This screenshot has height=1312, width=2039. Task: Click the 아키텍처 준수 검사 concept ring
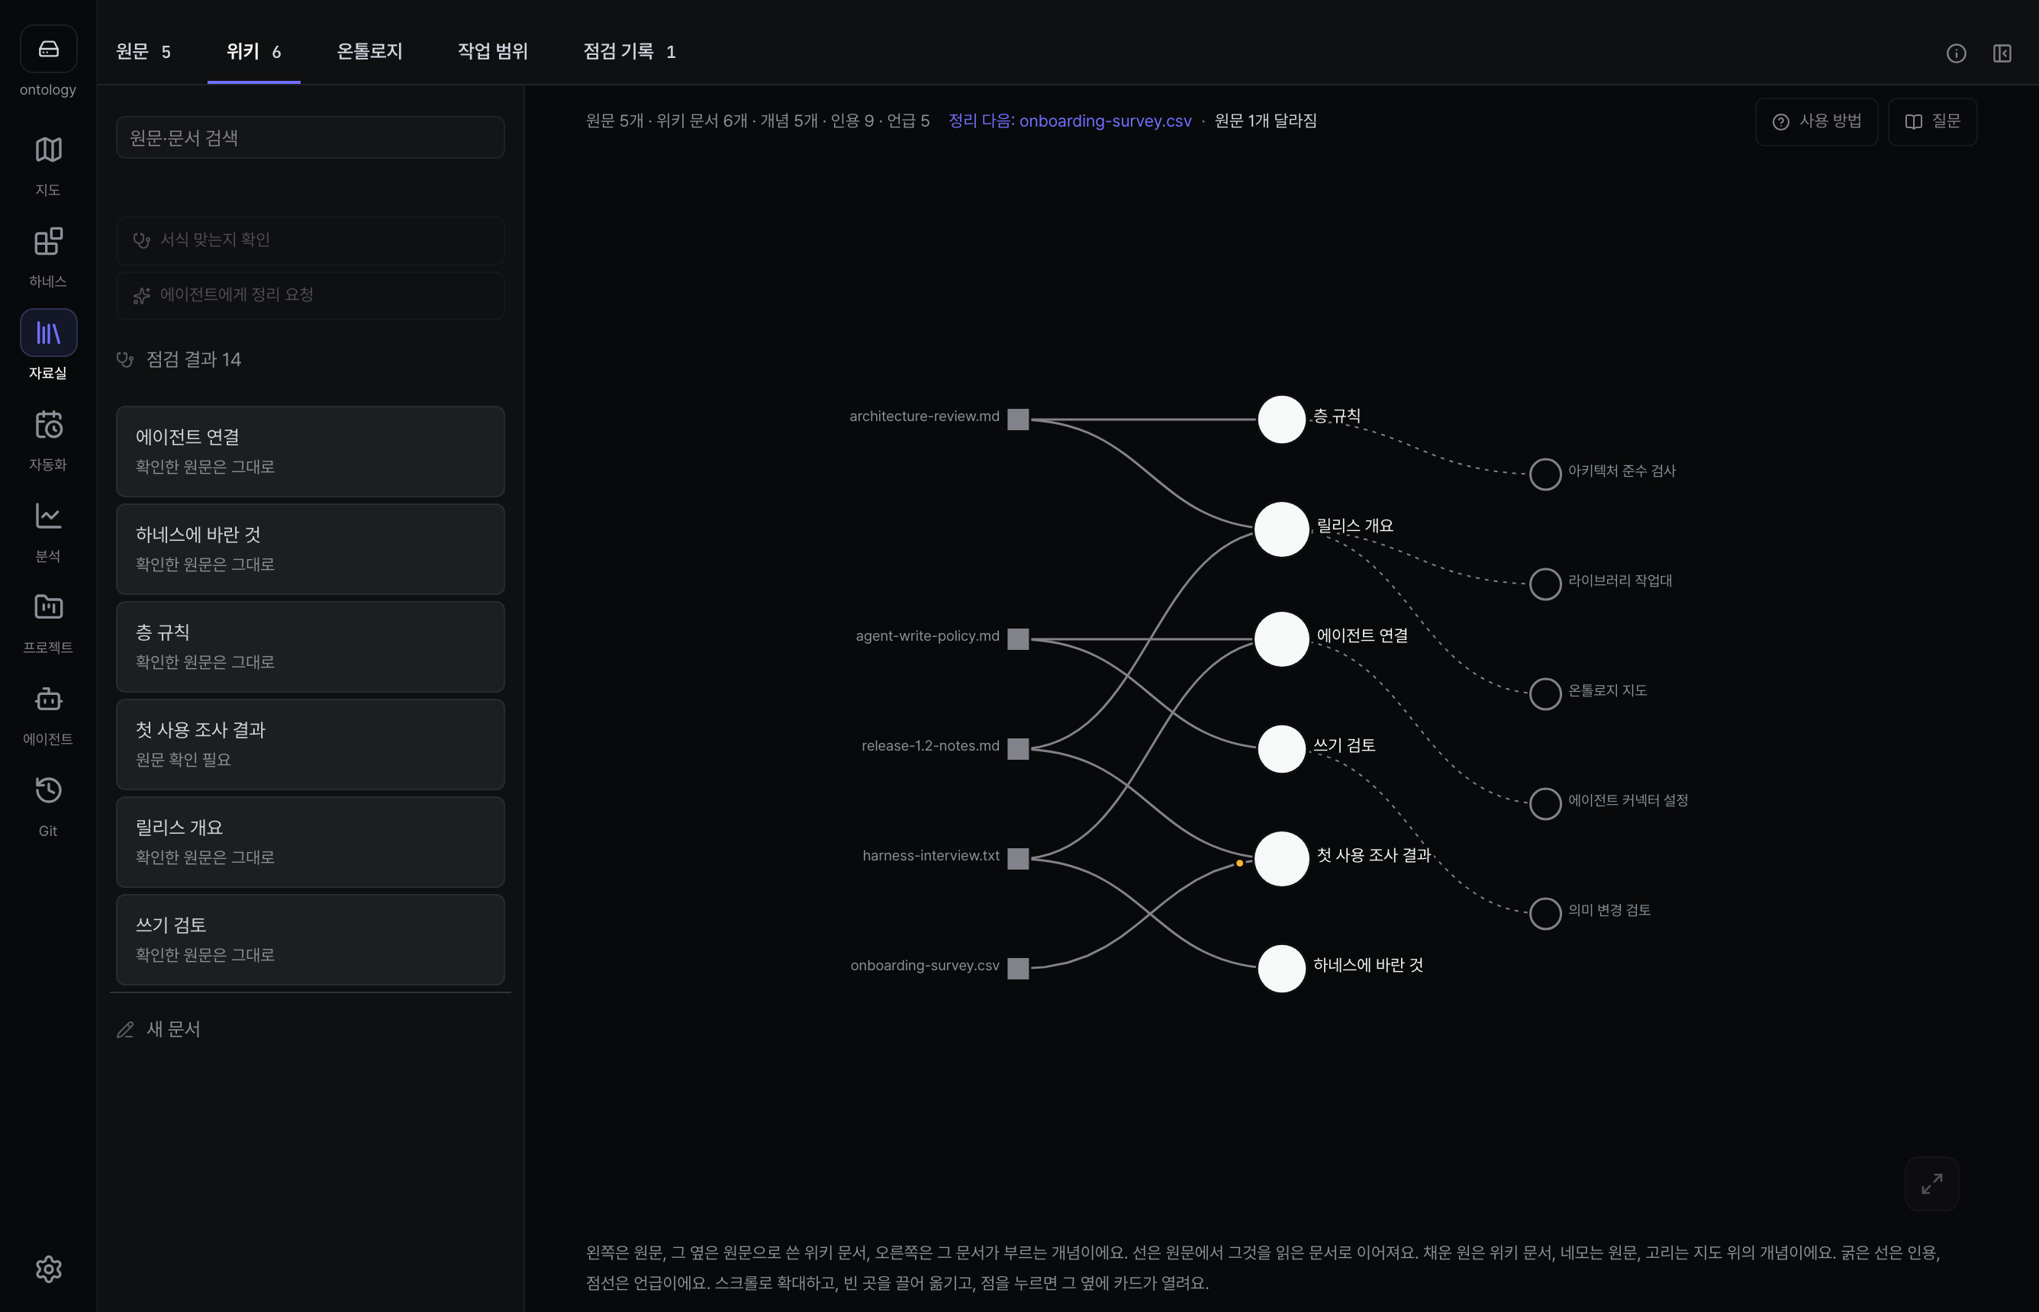coord(1545,474)
